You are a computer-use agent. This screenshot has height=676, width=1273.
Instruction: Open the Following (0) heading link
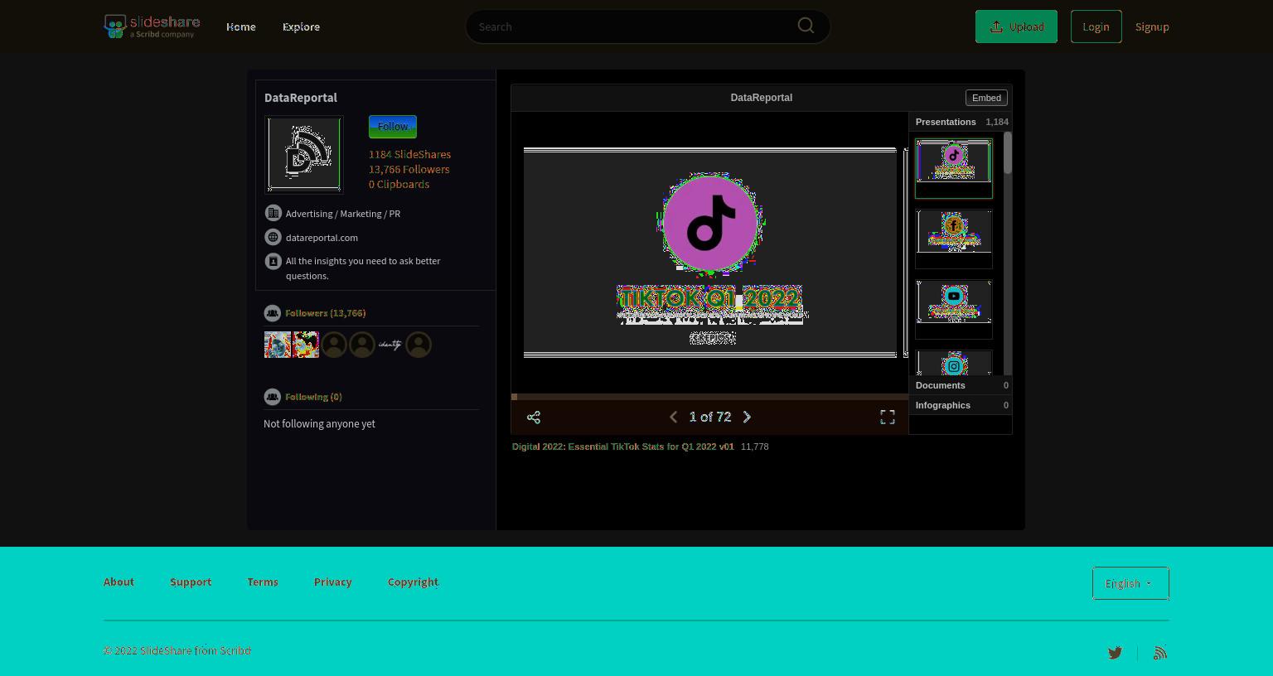[x=313, y=397]
